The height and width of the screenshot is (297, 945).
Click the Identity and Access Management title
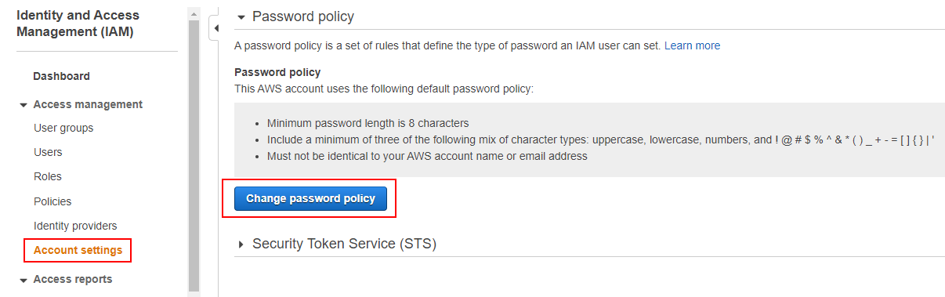click(78, 24)
